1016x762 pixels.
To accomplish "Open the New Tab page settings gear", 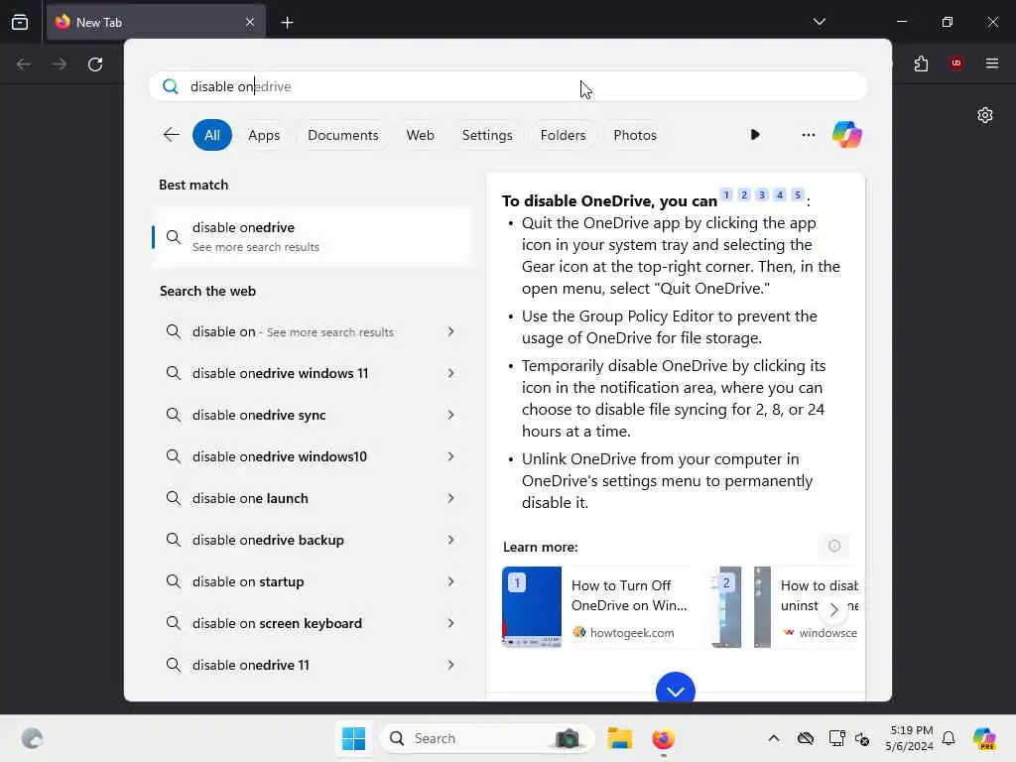I will tap(985, 115).
